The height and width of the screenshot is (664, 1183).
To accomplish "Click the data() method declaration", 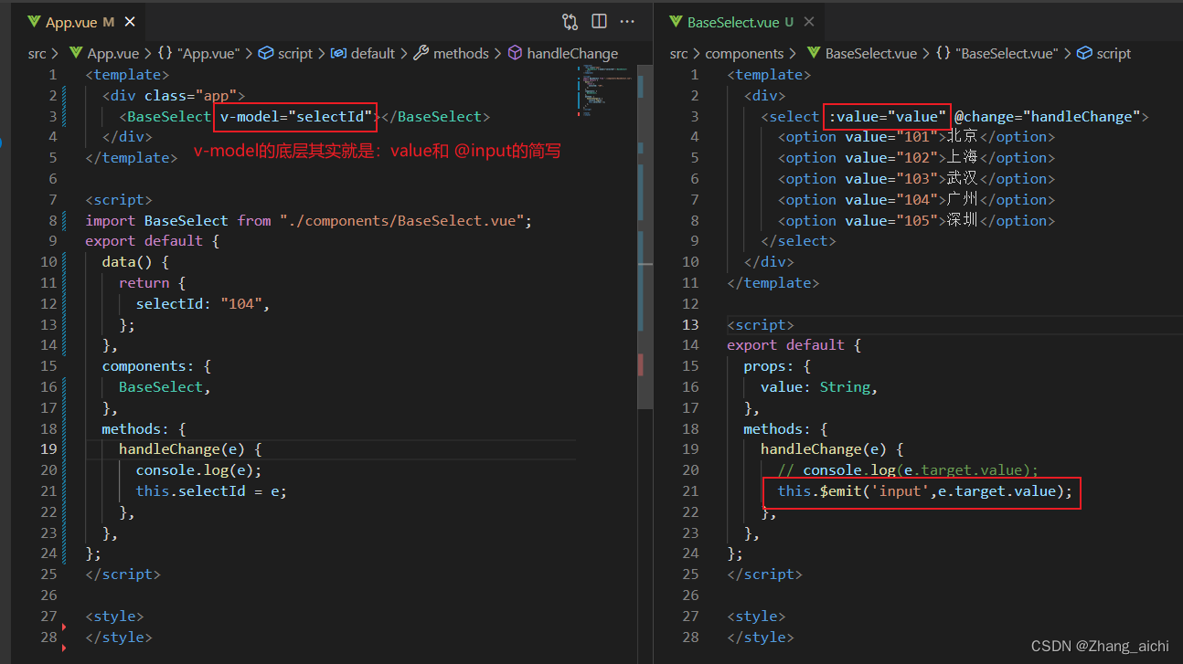I will point(136,262).
